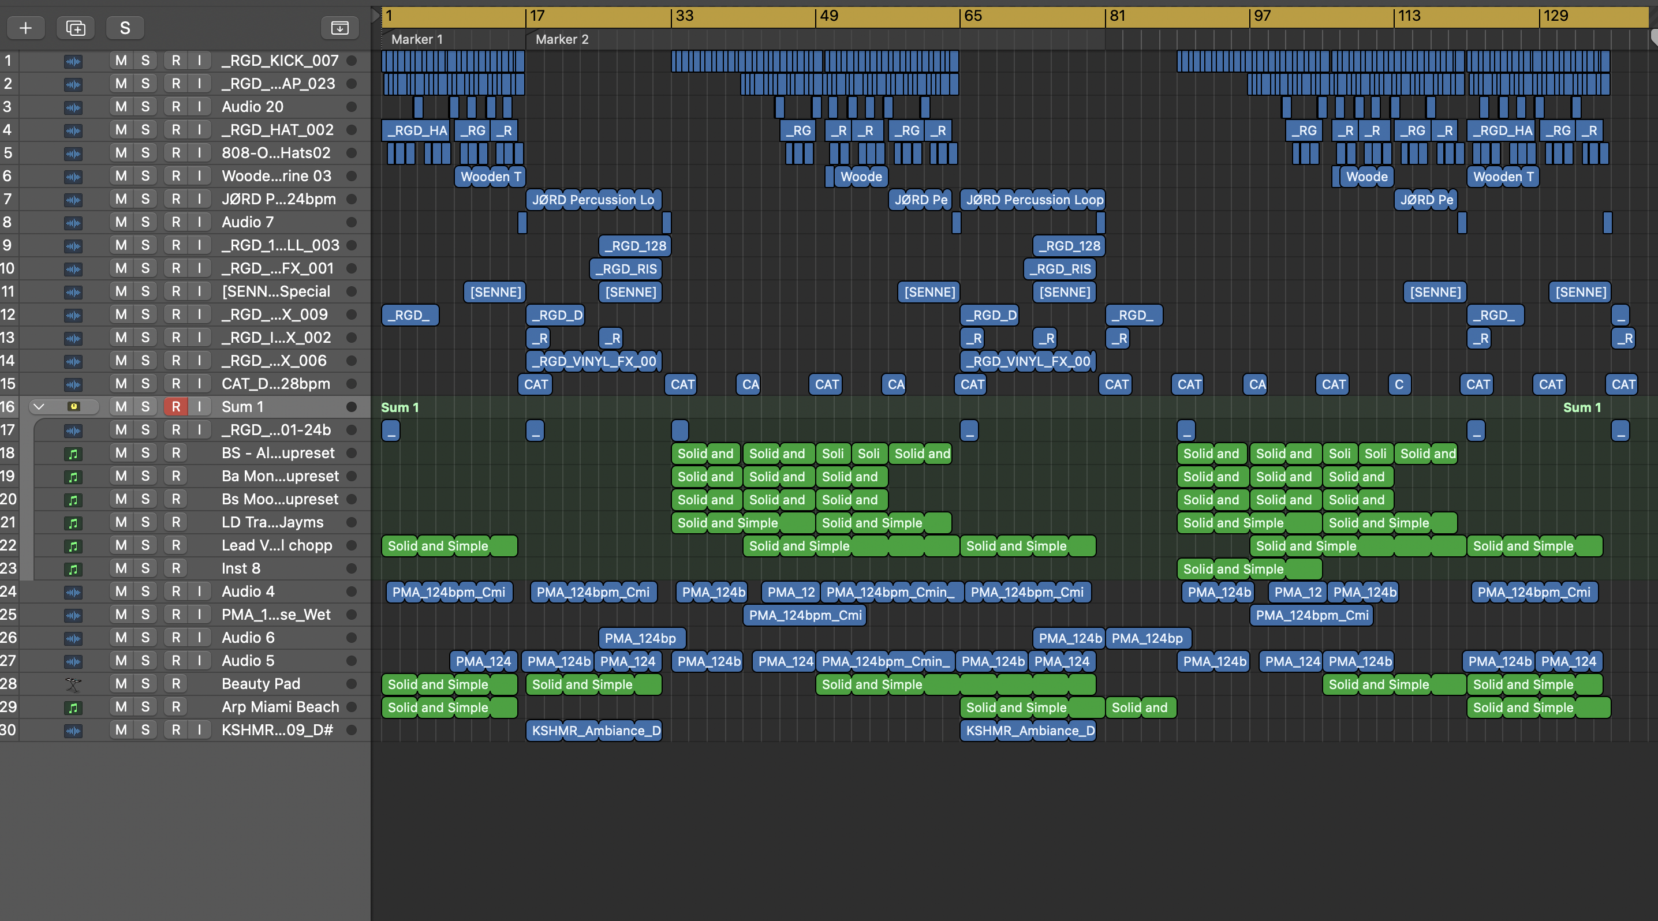
Task: Click audio icon of _RGD_HAT_002 track
Action: (x=73, y=130)
